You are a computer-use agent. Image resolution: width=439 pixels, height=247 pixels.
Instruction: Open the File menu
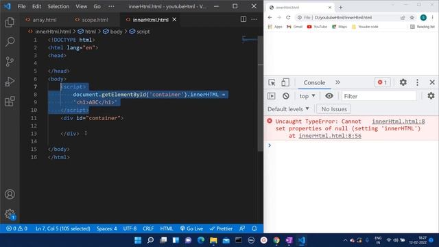(21, 6)
